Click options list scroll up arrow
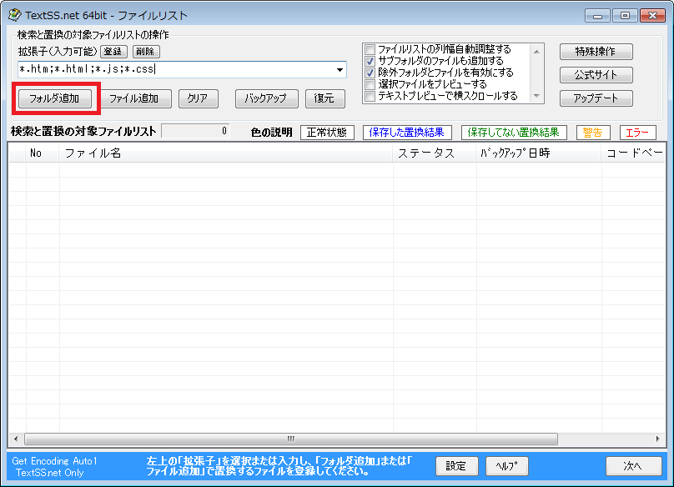The image size is (674, 487). pyautogui.click(x=536, y=51)
